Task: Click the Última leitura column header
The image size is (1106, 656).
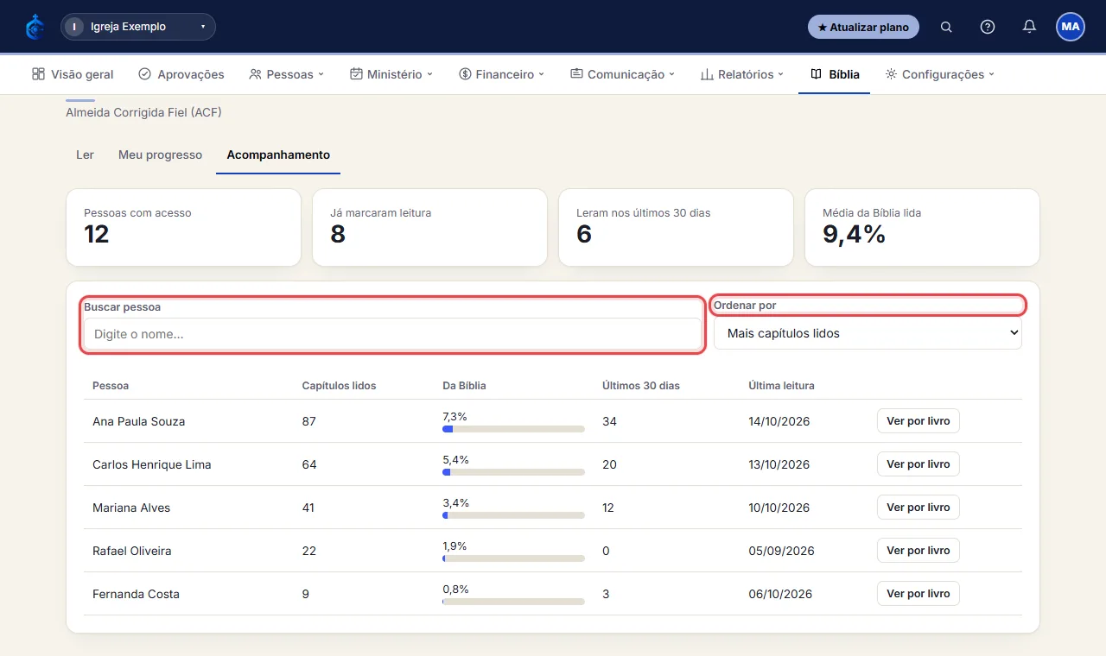Action: tap(781, 386)
